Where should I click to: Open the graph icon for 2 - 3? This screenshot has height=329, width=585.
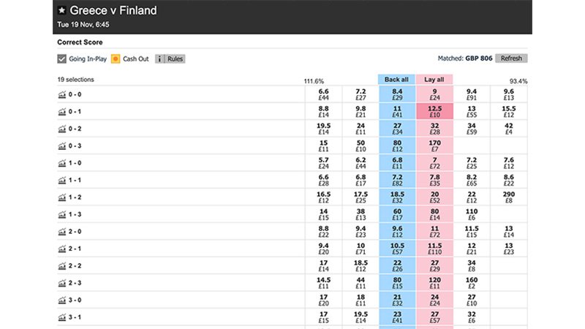pyautogui.click(x=62, y=284)
